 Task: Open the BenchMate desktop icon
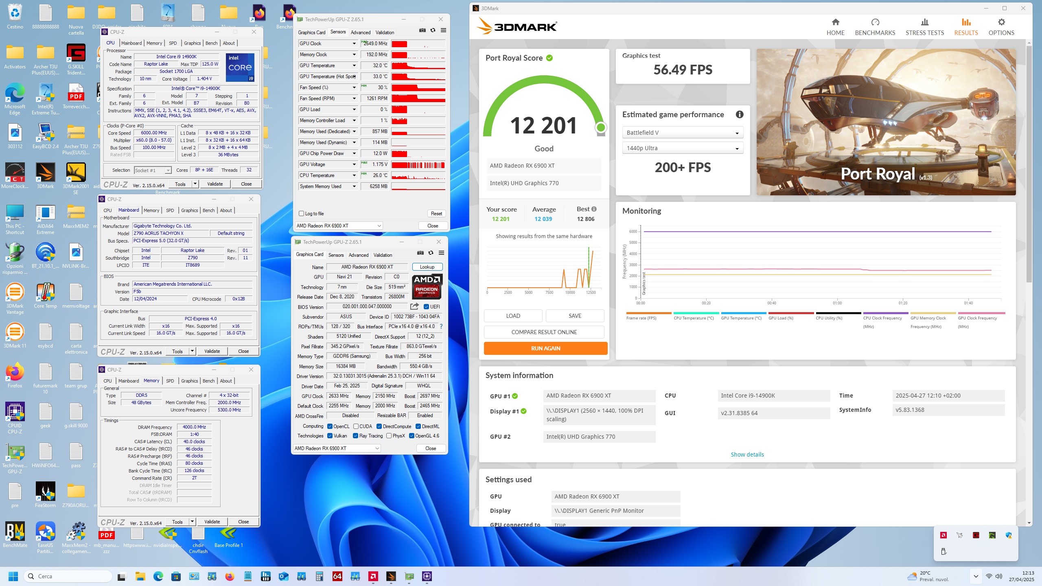coord(15,535)
